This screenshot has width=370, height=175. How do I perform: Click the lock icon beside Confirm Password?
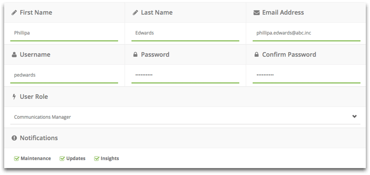(257, 54)
